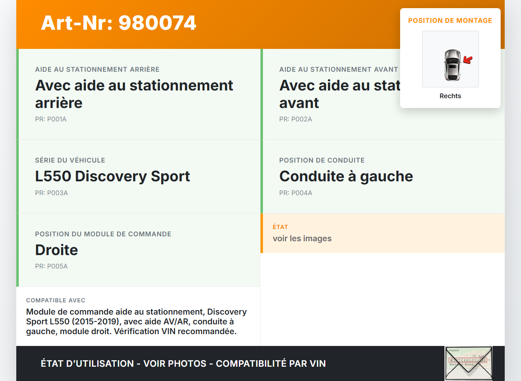Viewport: 521px width, 381px height.
Task: Click the Art-Nr: 980074 header title
Action: pos(118,23)
